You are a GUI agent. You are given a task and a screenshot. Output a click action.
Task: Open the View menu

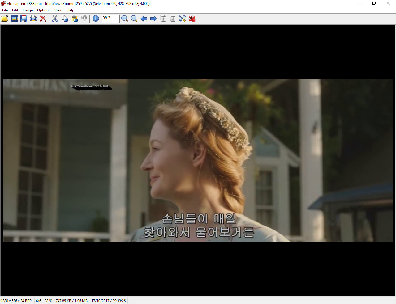[x=58, y=10]
